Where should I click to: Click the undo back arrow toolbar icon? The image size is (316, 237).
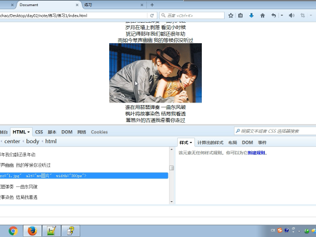[x=273, y=15]
